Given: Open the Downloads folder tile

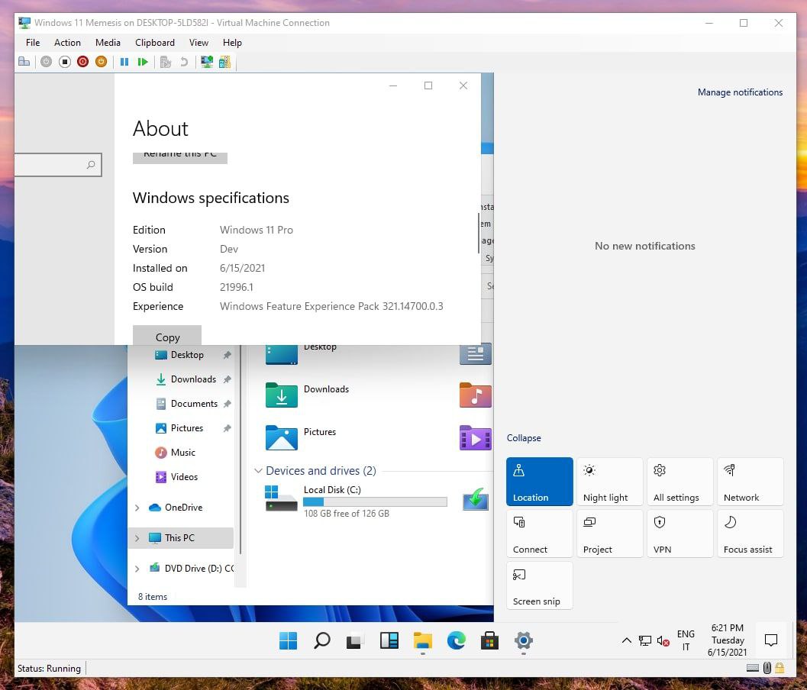Looking at the screenshot, I should pos(307,395).
